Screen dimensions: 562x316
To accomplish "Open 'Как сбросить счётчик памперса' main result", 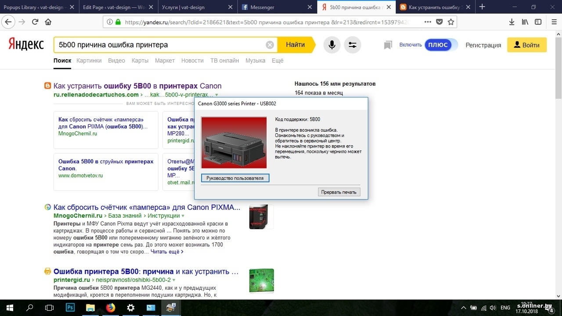I will click(147, 207).
